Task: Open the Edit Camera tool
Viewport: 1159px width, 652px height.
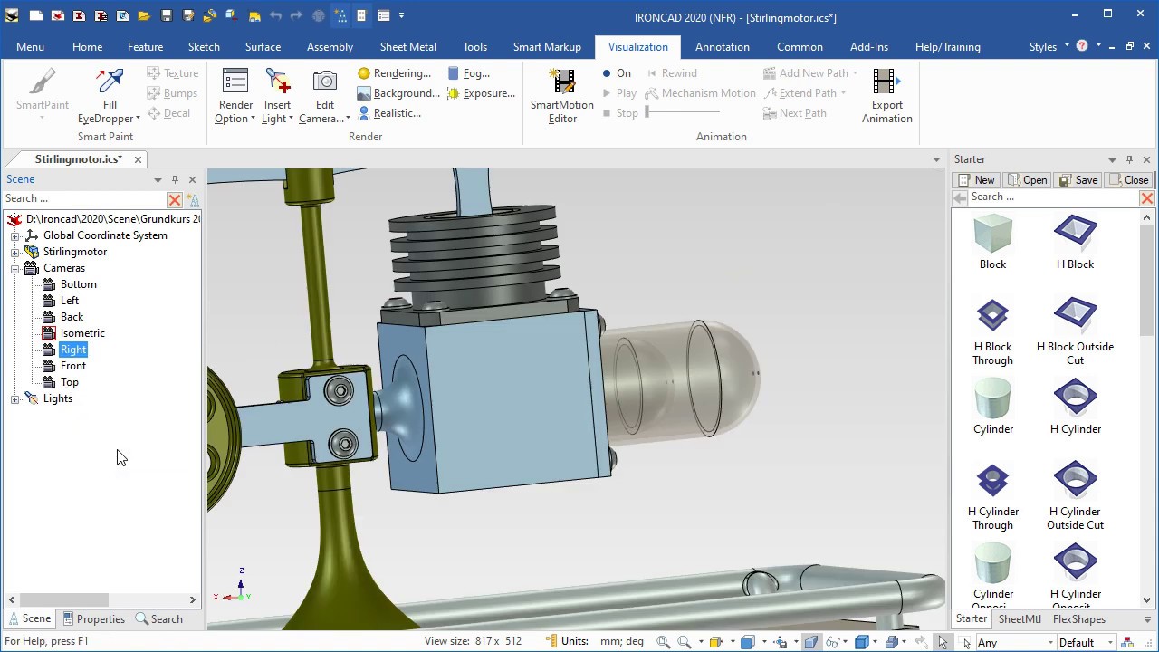Action: coord(324,95)
